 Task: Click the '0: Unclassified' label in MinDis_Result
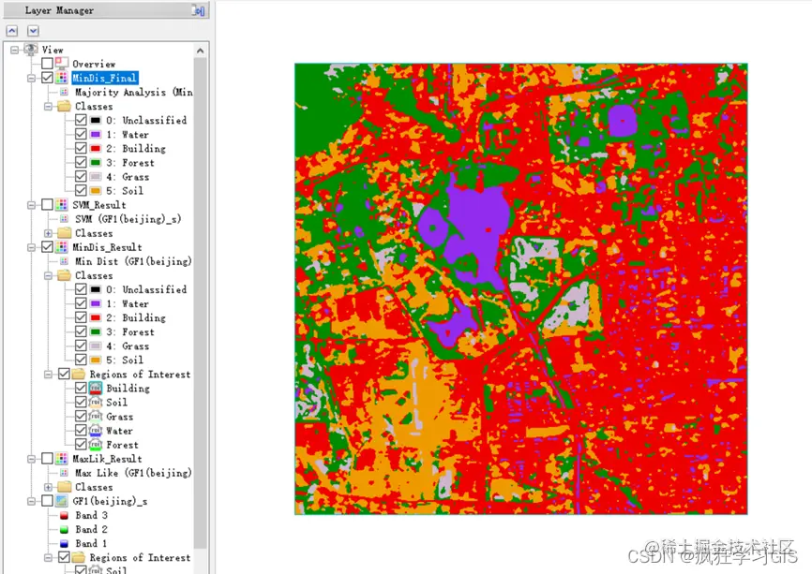coord(146,289)
